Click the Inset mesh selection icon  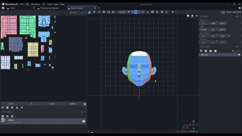tap(152, 12)
